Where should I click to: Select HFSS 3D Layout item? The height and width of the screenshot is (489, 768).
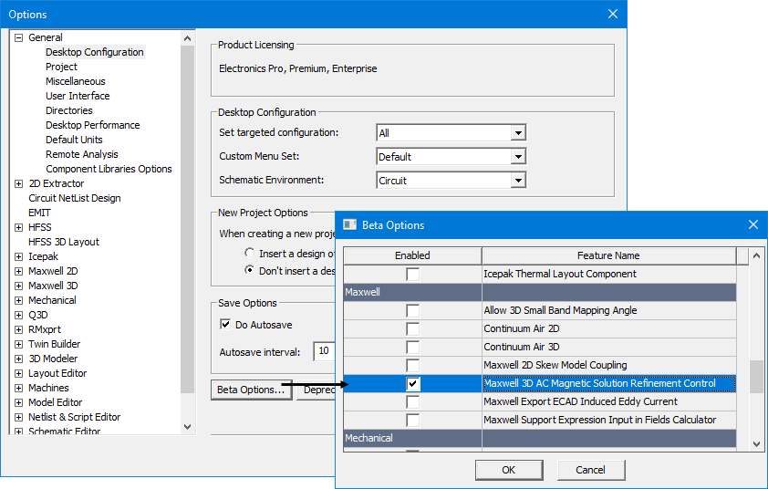[x=64, y=242]
